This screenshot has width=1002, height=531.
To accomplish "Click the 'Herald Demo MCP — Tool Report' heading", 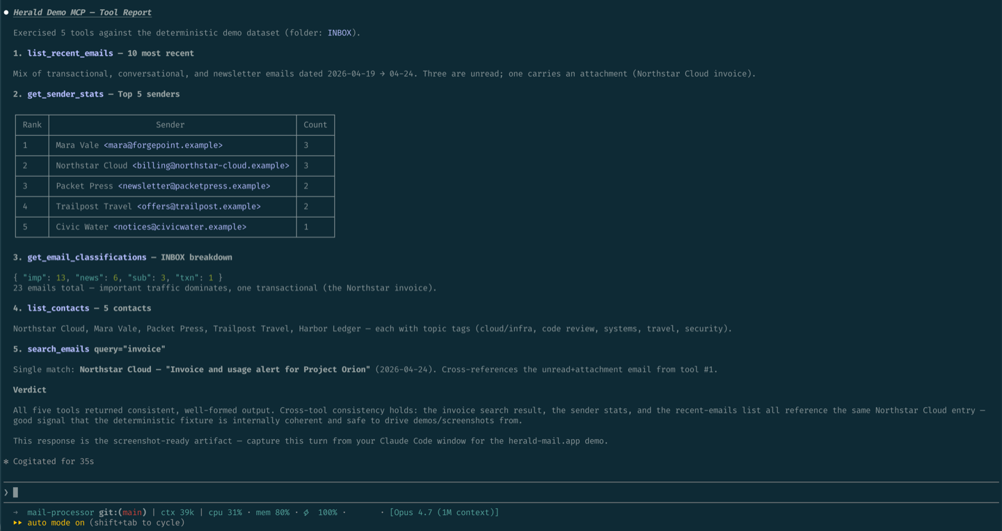I will (x=82, y=13).
